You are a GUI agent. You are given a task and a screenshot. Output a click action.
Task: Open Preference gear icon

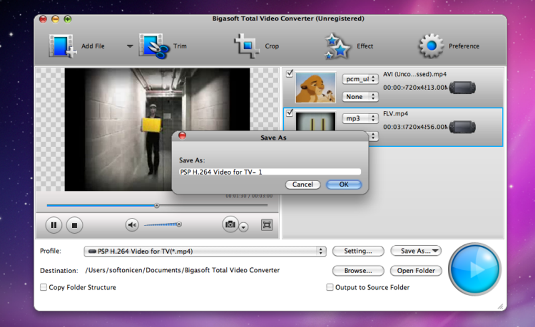click(x=431, y=46)
